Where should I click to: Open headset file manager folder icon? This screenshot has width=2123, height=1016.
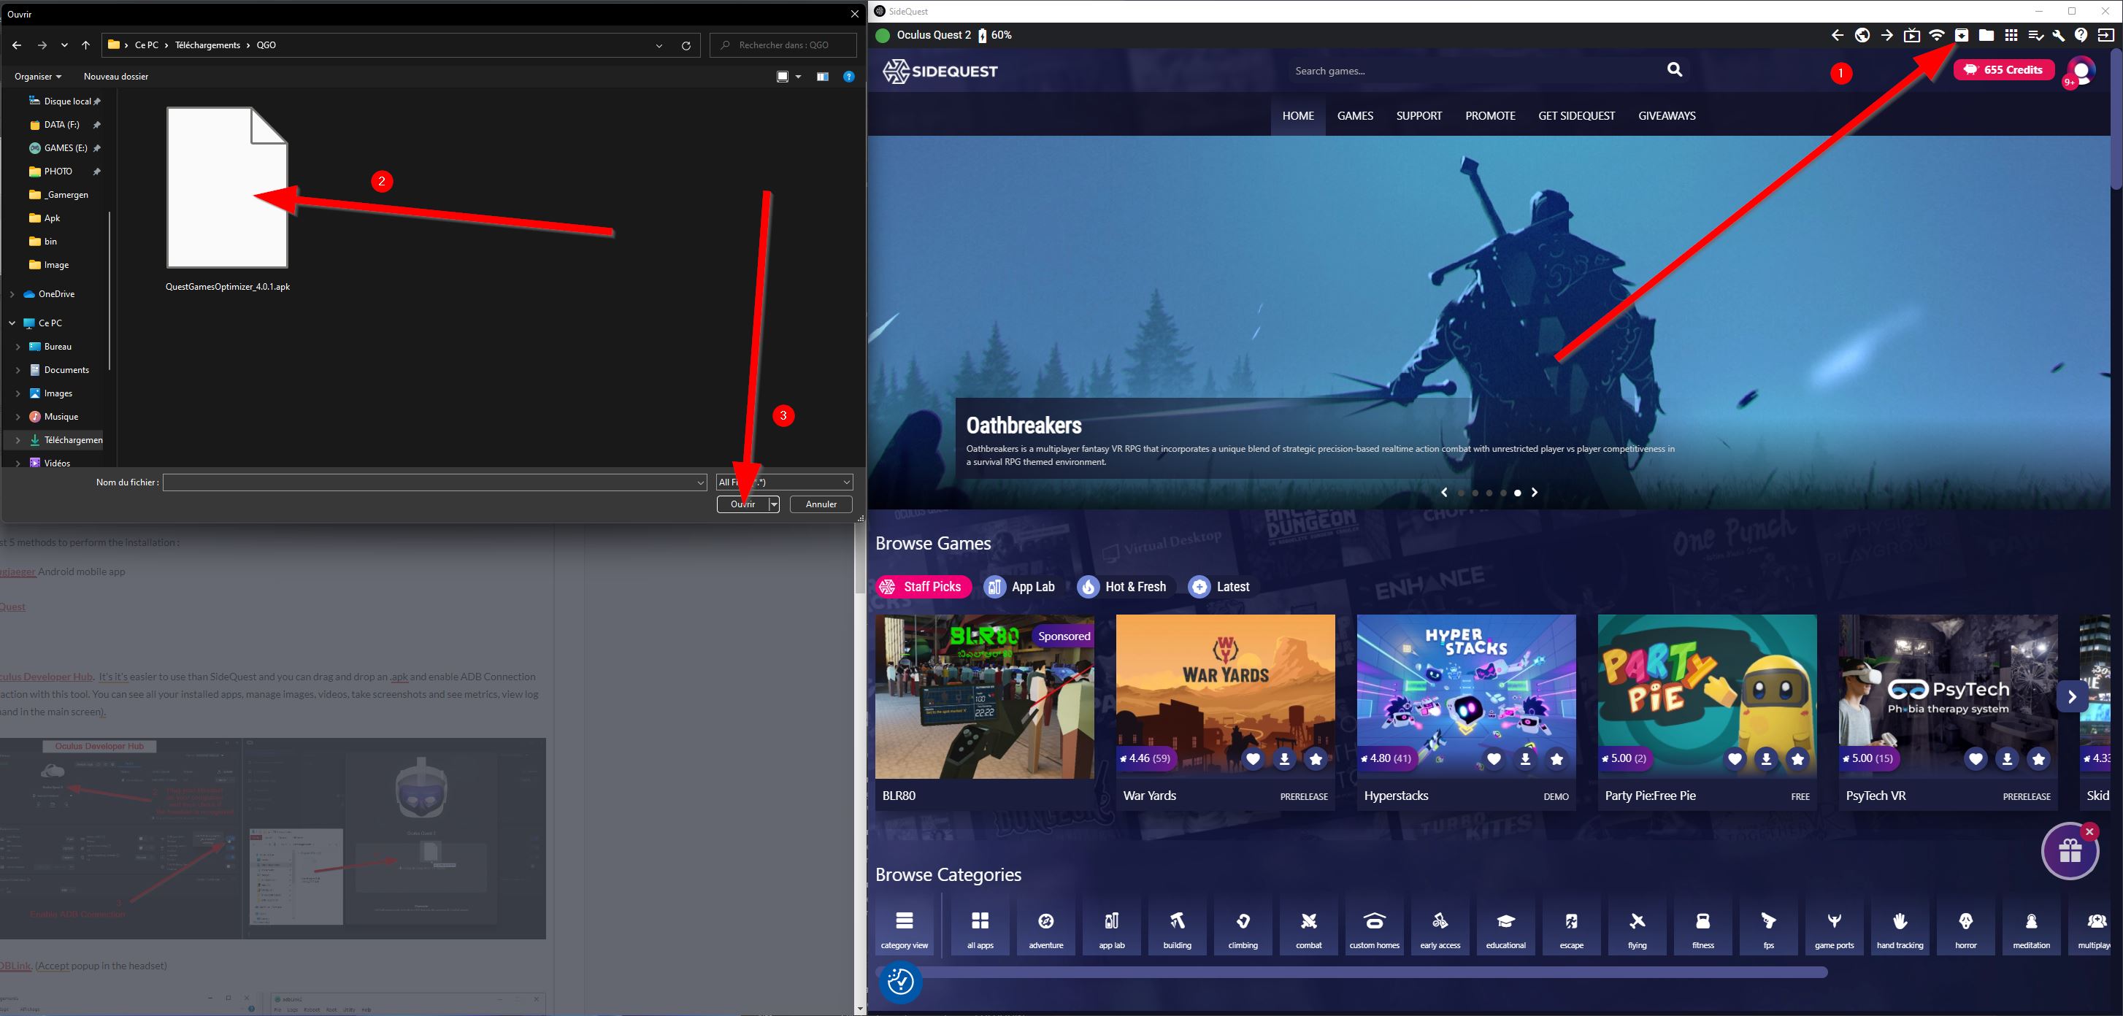point(1986,36)
